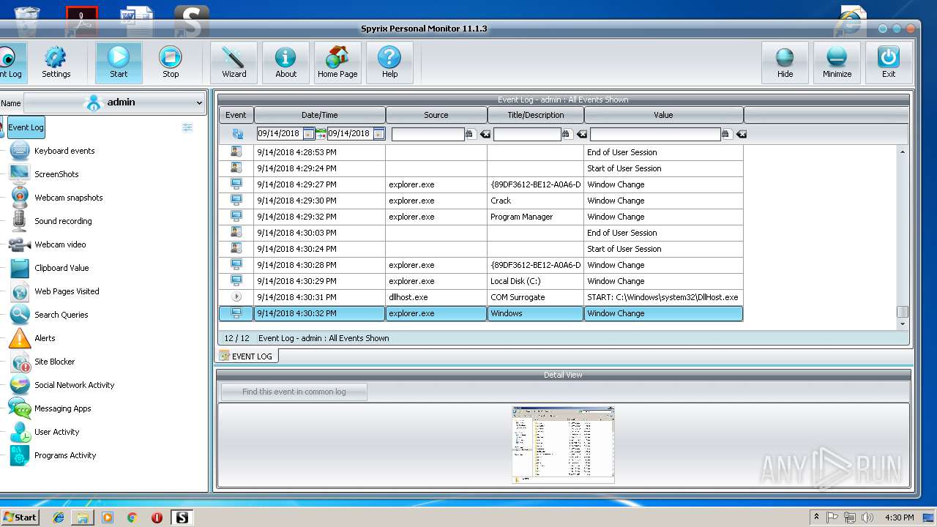Viewport: 937px width, 527px height.
Task: Select the dllhost.exe COM Surrogate row
Action: click(481, 297)
